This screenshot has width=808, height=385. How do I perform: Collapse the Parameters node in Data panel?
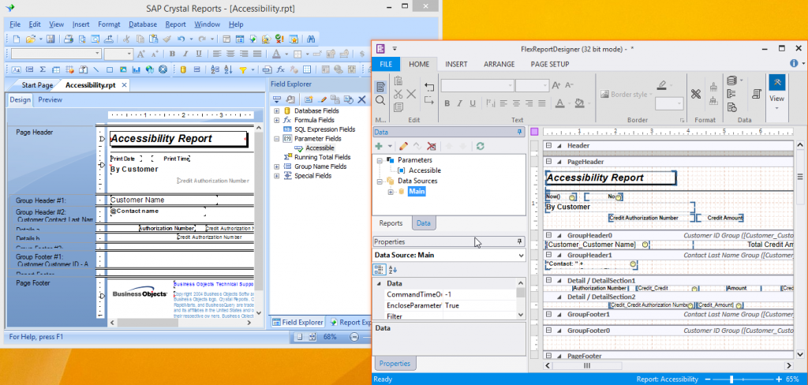(x=380, y=160)
